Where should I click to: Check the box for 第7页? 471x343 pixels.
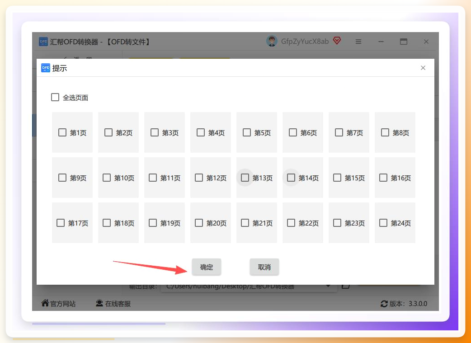click(x=339, y=132)
